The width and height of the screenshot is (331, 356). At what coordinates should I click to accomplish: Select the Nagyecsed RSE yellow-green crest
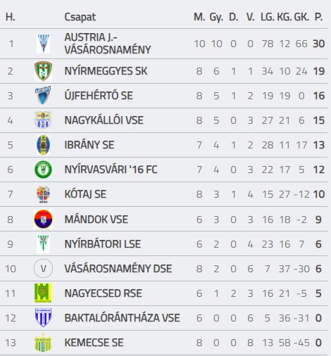pos(43,293)
